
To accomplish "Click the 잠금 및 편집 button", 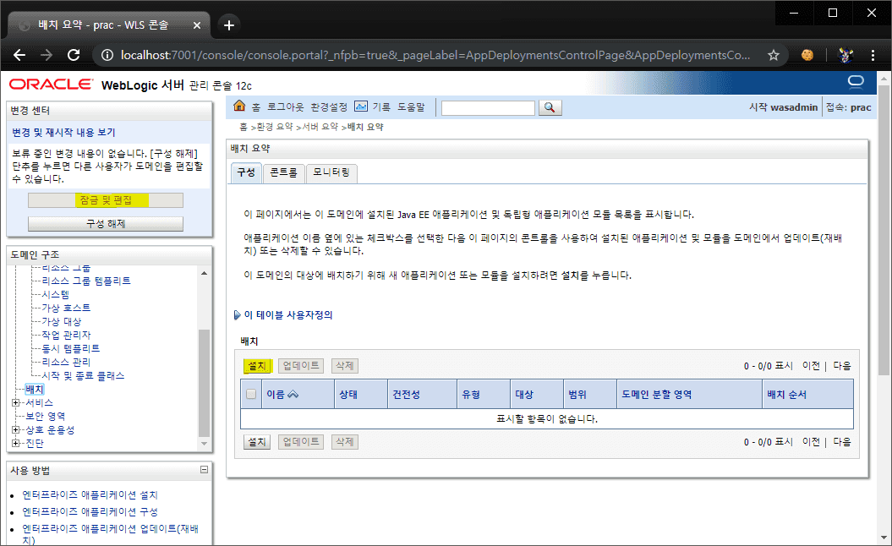I will [x=106, y=200].
